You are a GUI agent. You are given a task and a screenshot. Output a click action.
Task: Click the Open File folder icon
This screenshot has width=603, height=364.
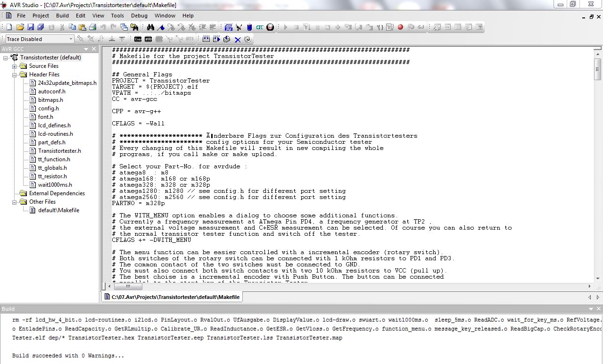point(20,27)
